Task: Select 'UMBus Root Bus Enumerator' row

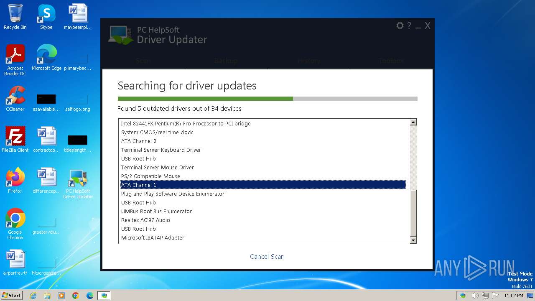Action: [x=262, y=212]
